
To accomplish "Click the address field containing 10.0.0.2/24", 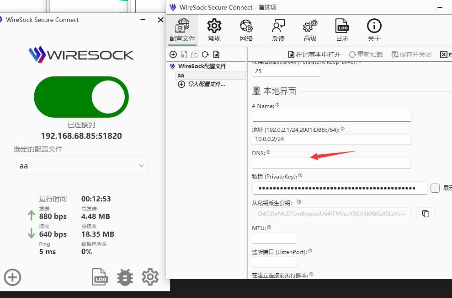I will (x=331, y=139).
